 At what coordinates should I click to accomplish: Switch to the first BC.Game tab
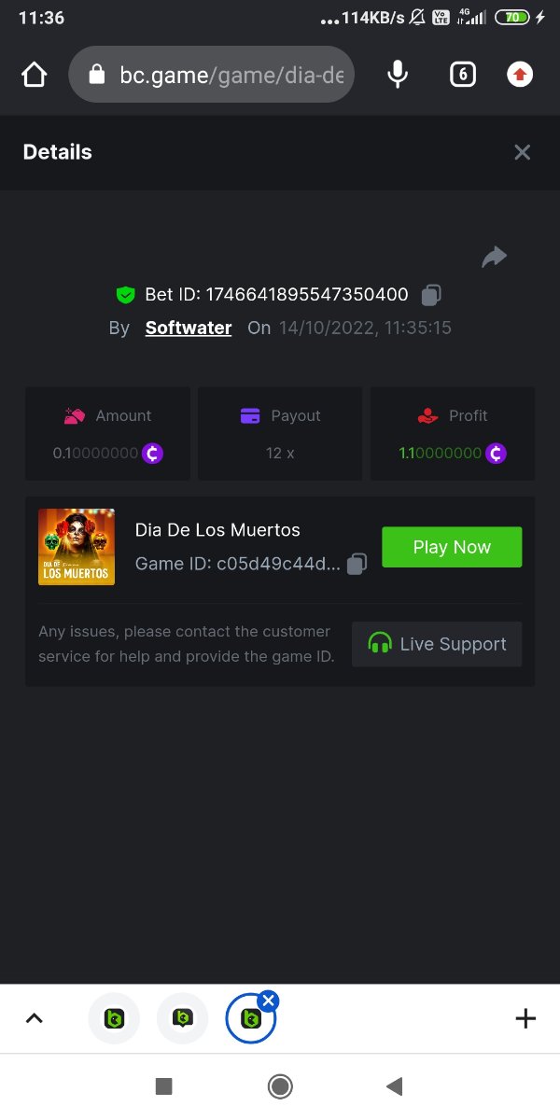pos(114,1018)
